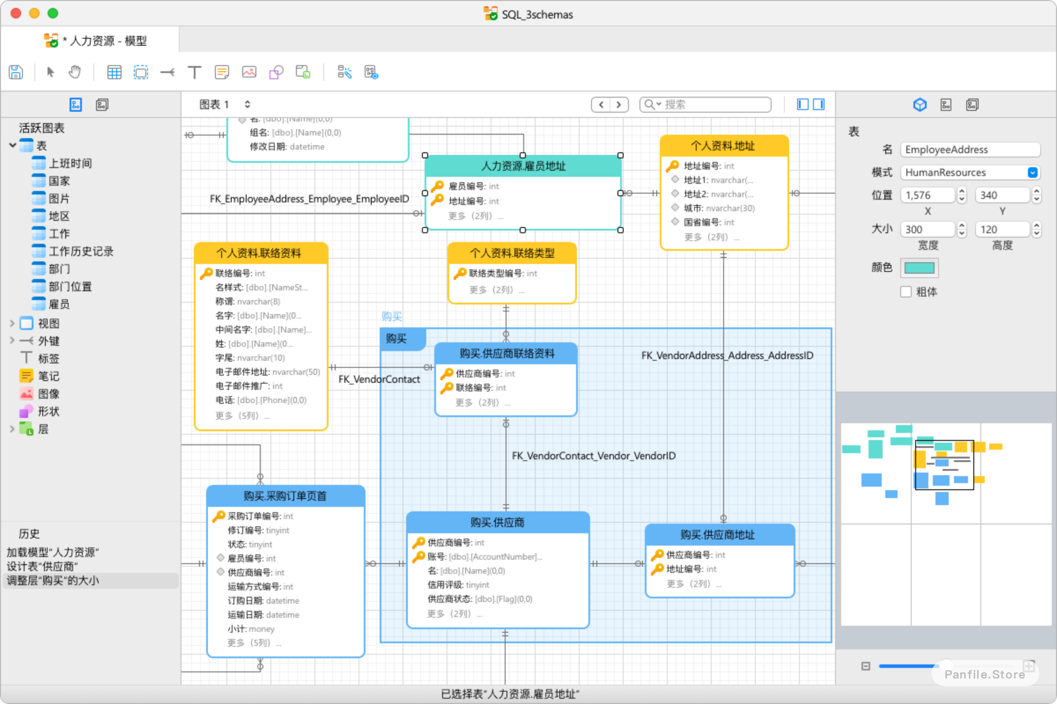Screen dimensions: 1057x704
Task: Expand the 层 tree node
Action: coord(12,429)
